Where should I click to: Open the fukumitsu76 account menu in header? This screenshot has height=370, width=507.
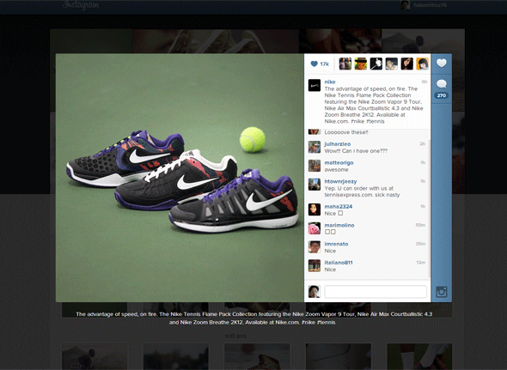(x=424, y=5)
